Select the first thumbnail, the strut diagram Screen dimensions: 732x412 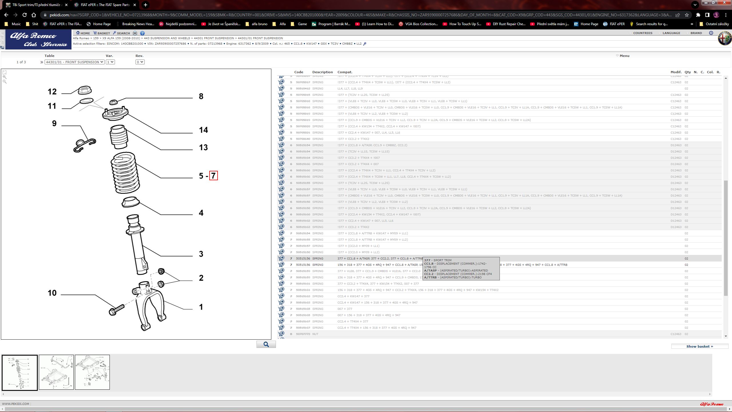point(20,373)
